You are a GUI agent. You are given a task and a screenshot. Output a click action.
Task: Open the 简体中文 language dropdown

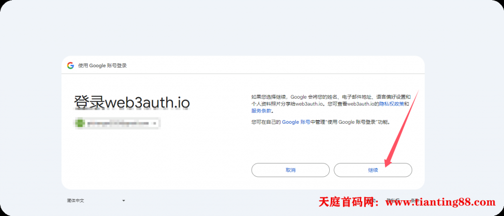(96, 201)
